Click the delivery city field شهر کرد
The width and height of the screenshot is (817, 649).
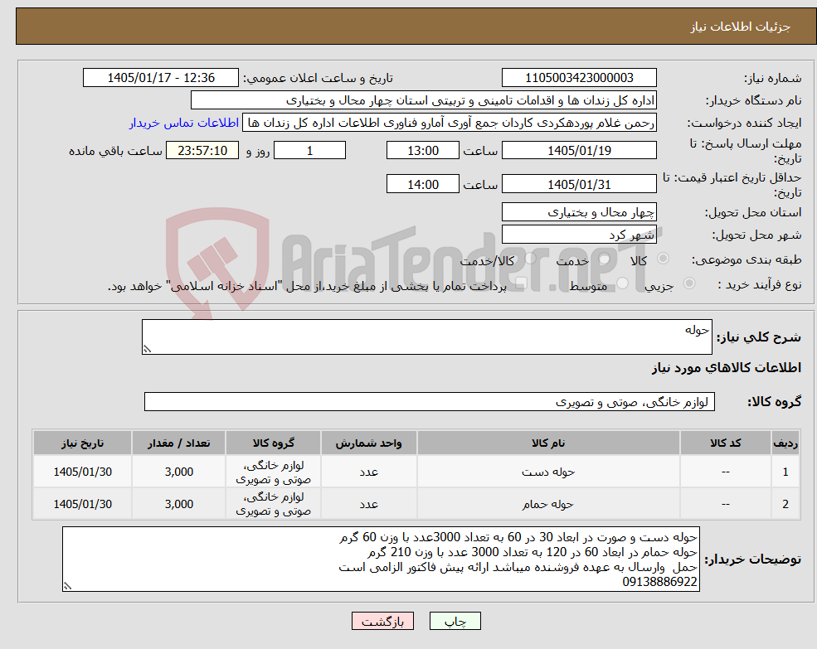coord(579,235)
